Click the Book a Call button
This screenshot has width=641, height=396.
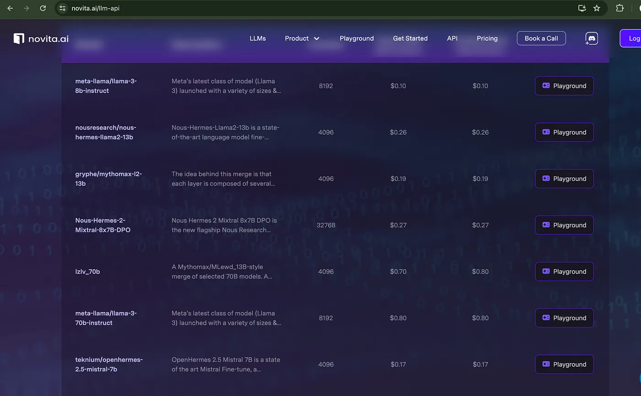(541, 38)
